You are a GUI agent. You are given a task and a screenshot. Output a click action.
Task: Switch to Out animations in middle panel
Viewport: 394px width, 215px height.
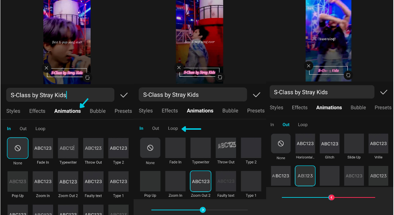click(155, 128)
